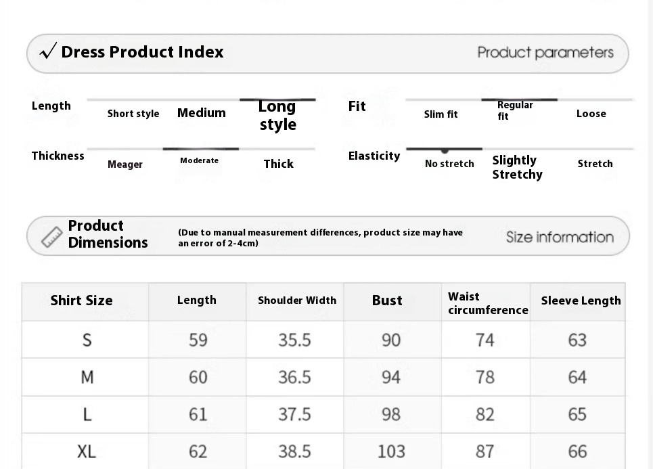Pick the Loose fit option
This screenshot has height=469, width=653.
click(591, 114)
